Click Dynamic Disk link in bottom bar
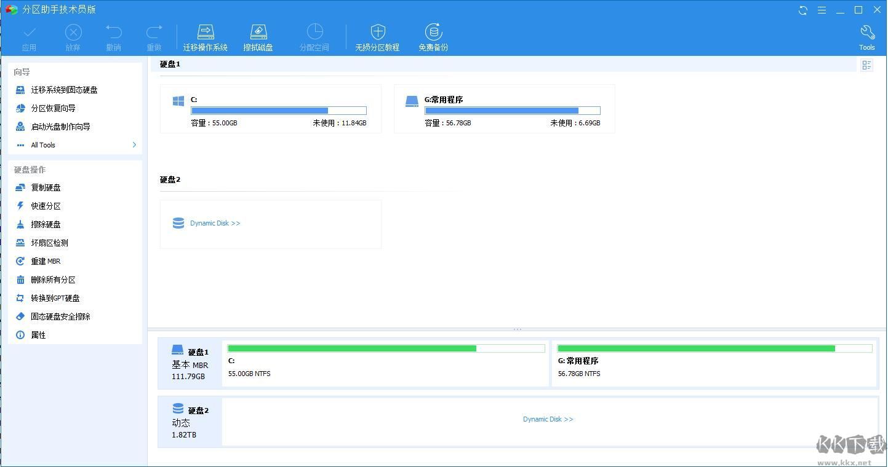888x467 pixels. 547,418
